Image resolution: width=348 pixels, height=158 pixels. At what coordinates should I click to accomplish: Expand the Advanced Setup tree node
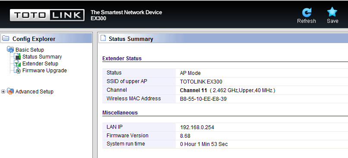tap(3, 91)
